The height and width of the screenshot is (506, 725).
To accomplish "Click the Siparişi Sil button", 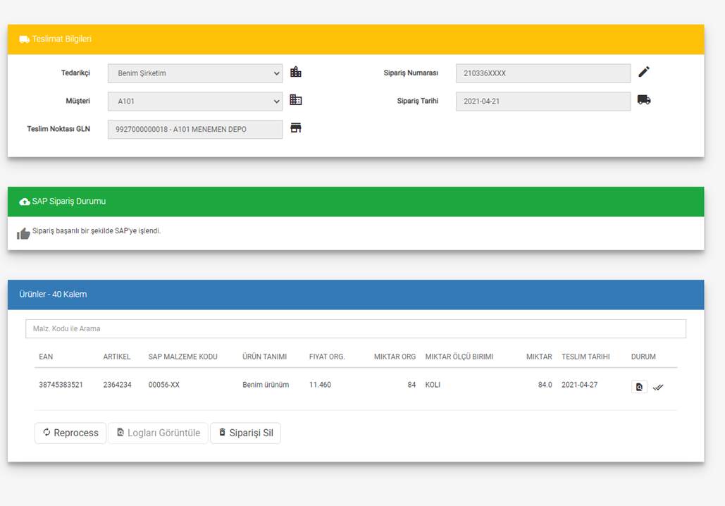I will [x=245, y=433].
